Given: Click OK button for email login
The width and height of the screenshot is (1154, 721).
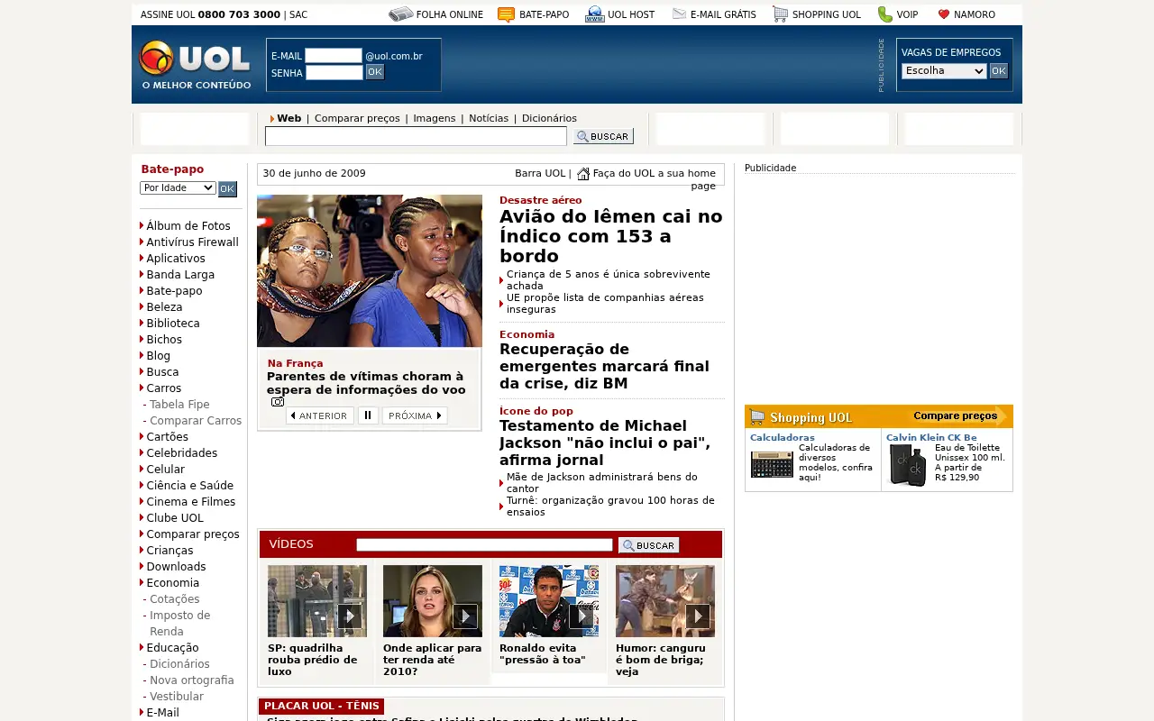Looking at the screenshot, I should click(375, 72).
